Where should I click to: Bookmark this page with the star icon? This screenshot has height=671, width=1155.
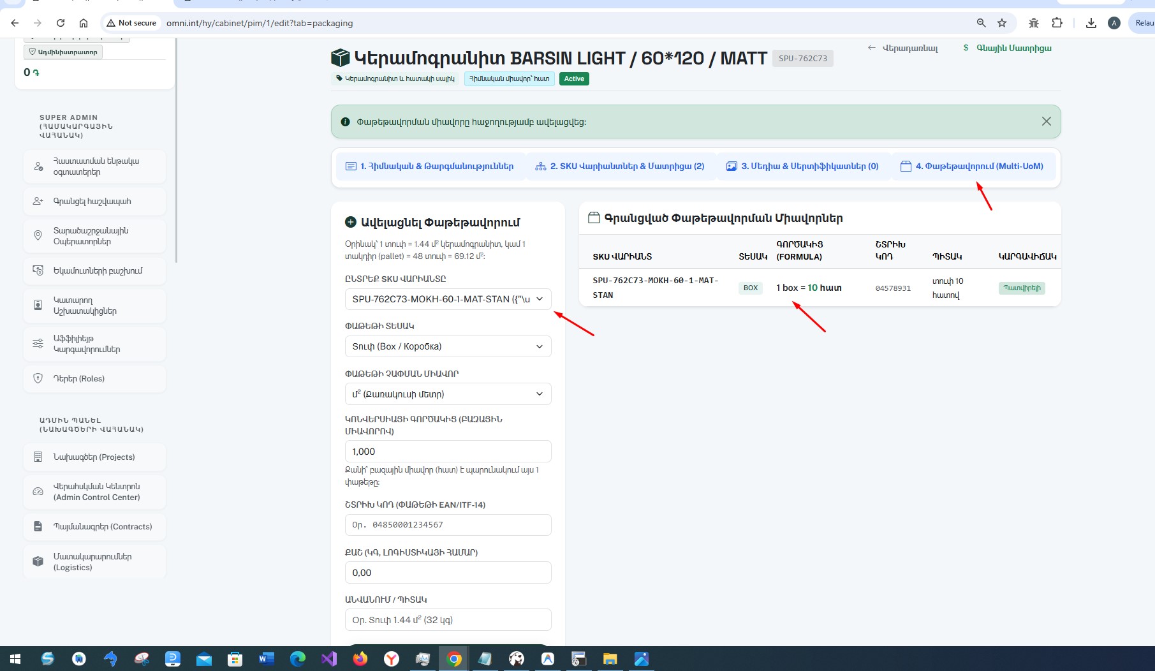pos(1002,23)
